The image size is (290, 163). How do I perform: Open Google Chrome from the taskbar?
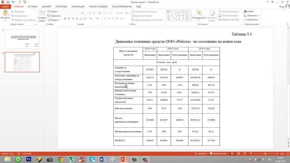(60, 159)
